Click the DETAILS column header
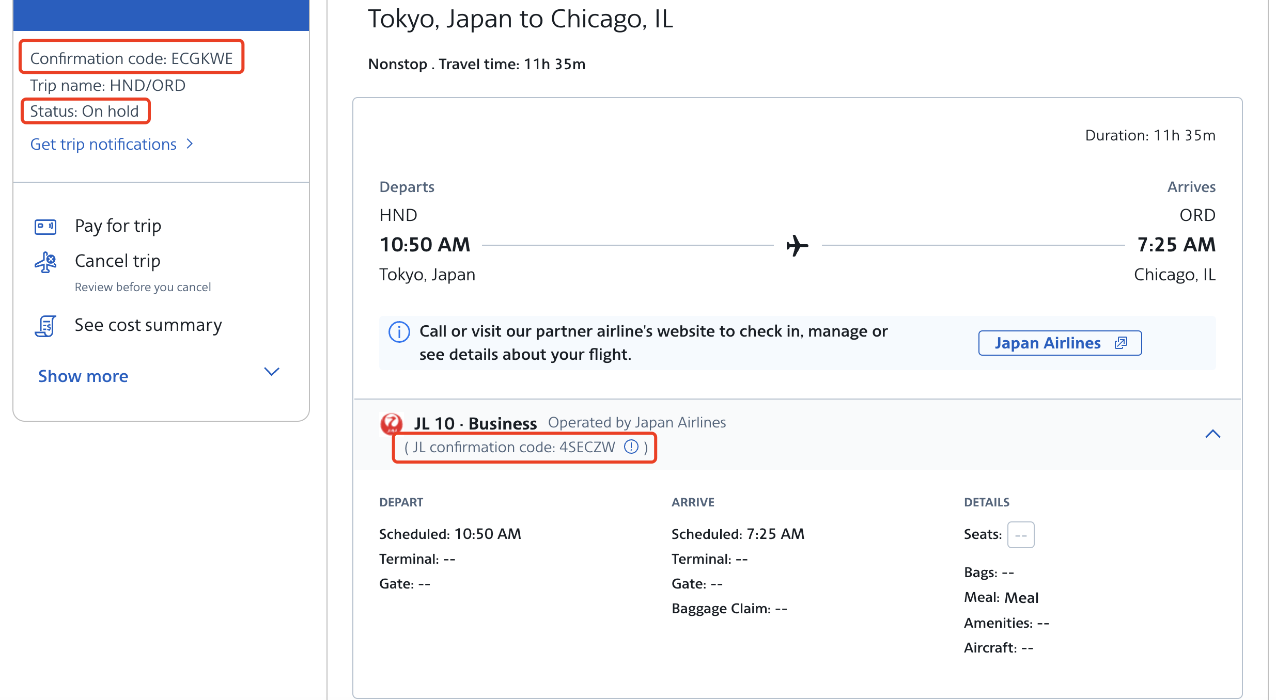Image resolution: width=1276 pixels, height=700 pixels. (x=987, y=502)
